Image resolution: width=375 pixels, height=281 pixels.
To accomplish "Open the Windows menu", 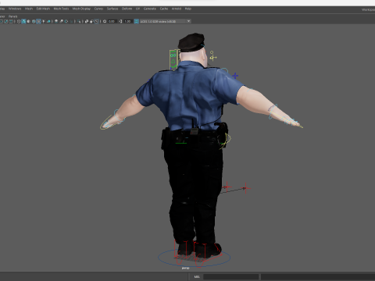I will pos(15,9).
